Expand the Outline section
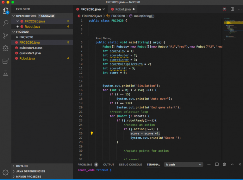This screenshot has height=180, width=243. click(14, 166)
